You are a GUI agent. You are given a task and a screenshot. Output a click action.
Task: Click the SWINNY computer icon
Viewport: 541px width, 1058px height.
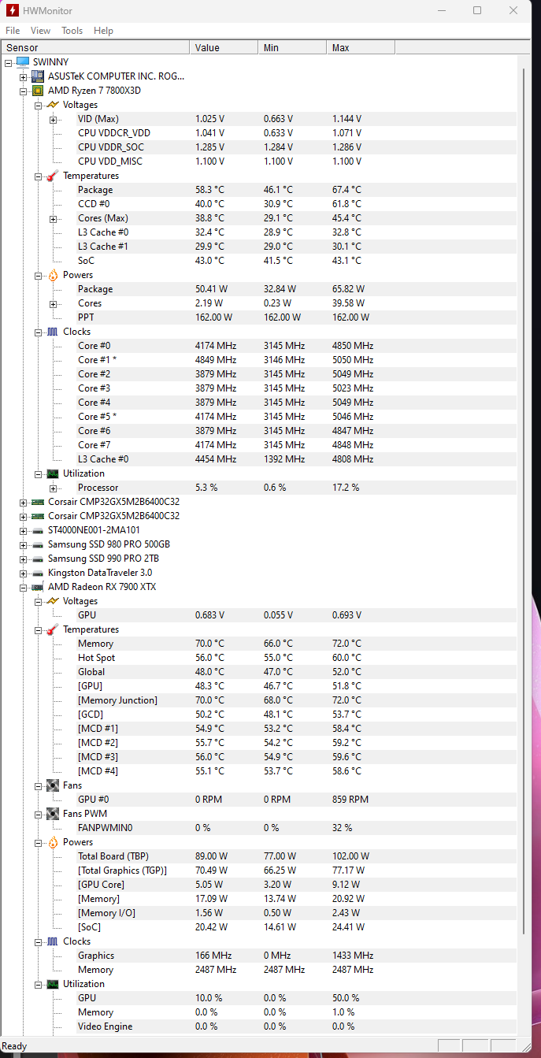click(x=22, y=62)
